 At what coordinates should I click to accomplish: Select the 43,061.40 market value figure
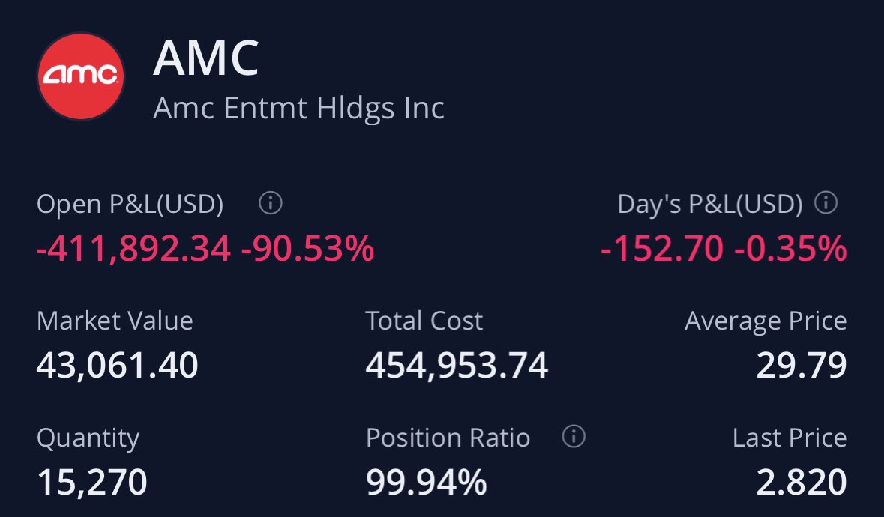tap(117, 366)
